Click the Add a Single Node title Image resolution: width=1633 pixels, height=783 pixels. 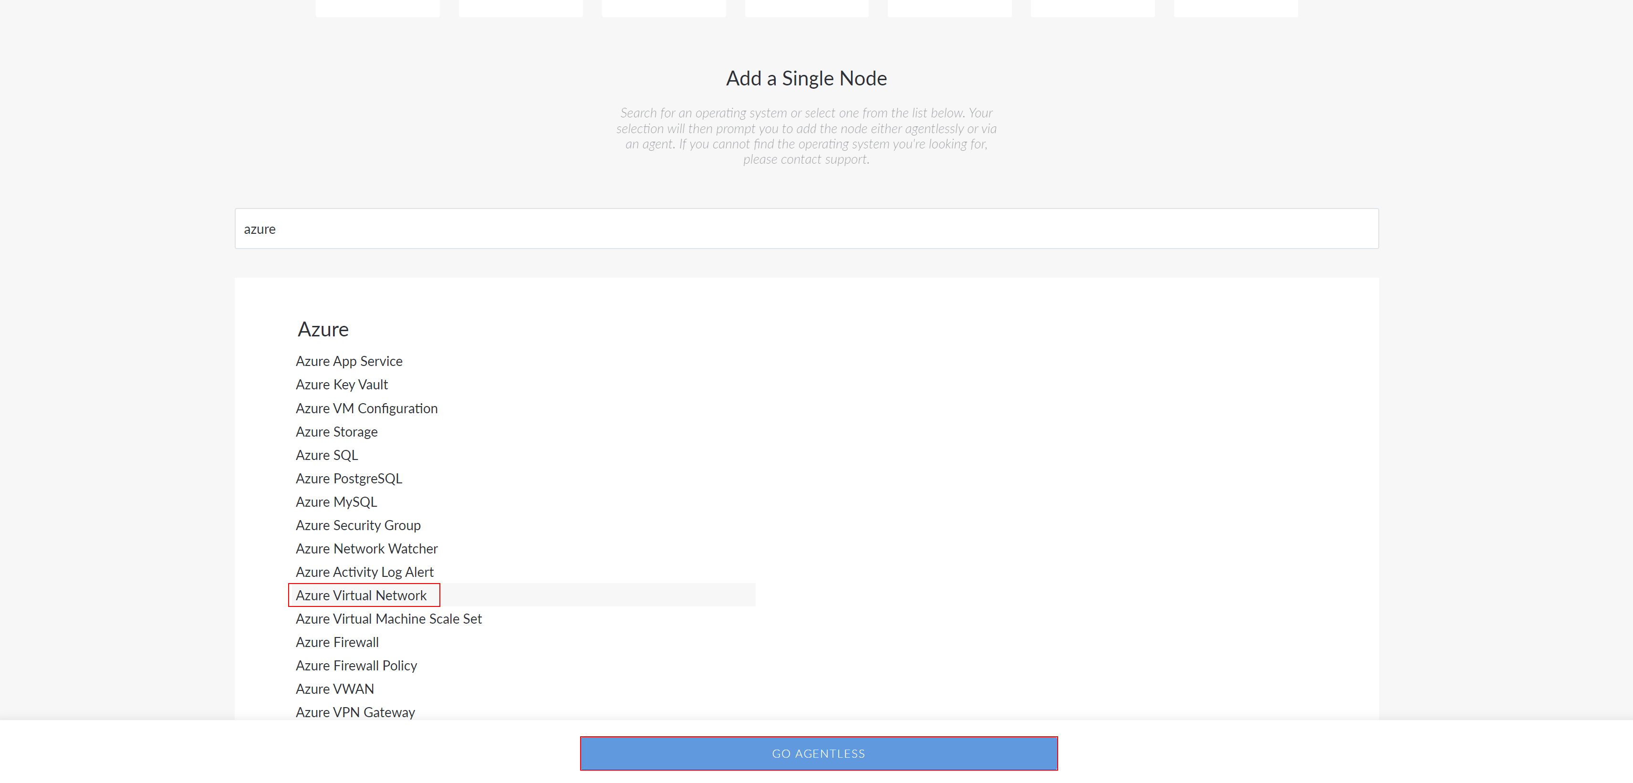pyautogui.click(x=806, y=78)
